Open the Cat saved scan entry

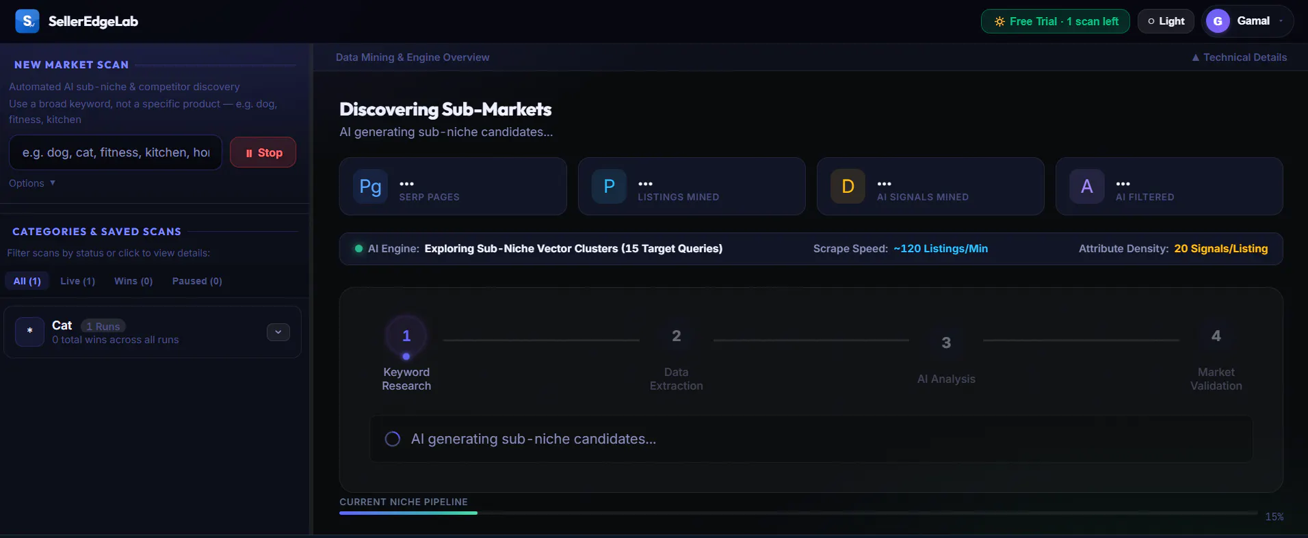(153, 332)
